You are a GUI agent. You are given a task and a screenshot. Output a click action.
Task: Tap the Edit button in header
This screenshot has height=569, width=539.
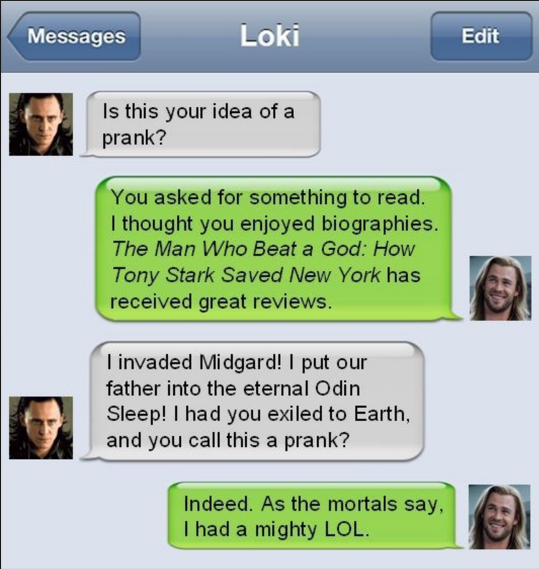click(482, 37)
